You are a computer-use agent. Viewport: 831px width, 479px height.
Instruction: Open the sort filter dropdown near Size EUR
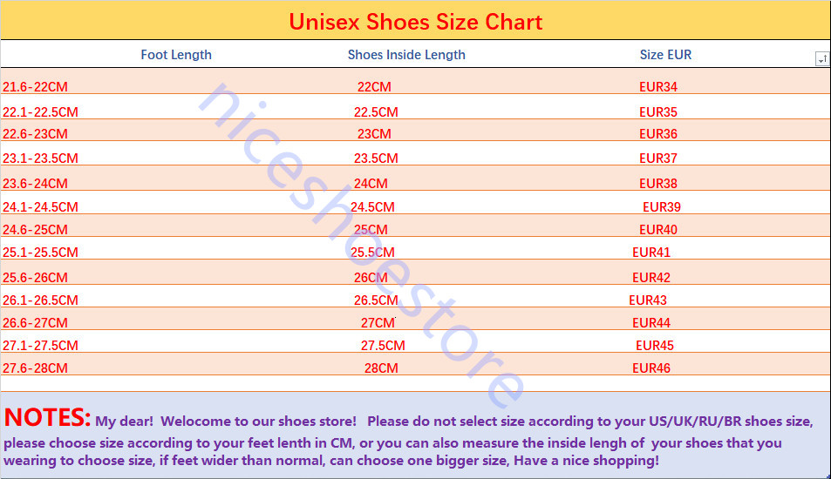pos(821,58)
